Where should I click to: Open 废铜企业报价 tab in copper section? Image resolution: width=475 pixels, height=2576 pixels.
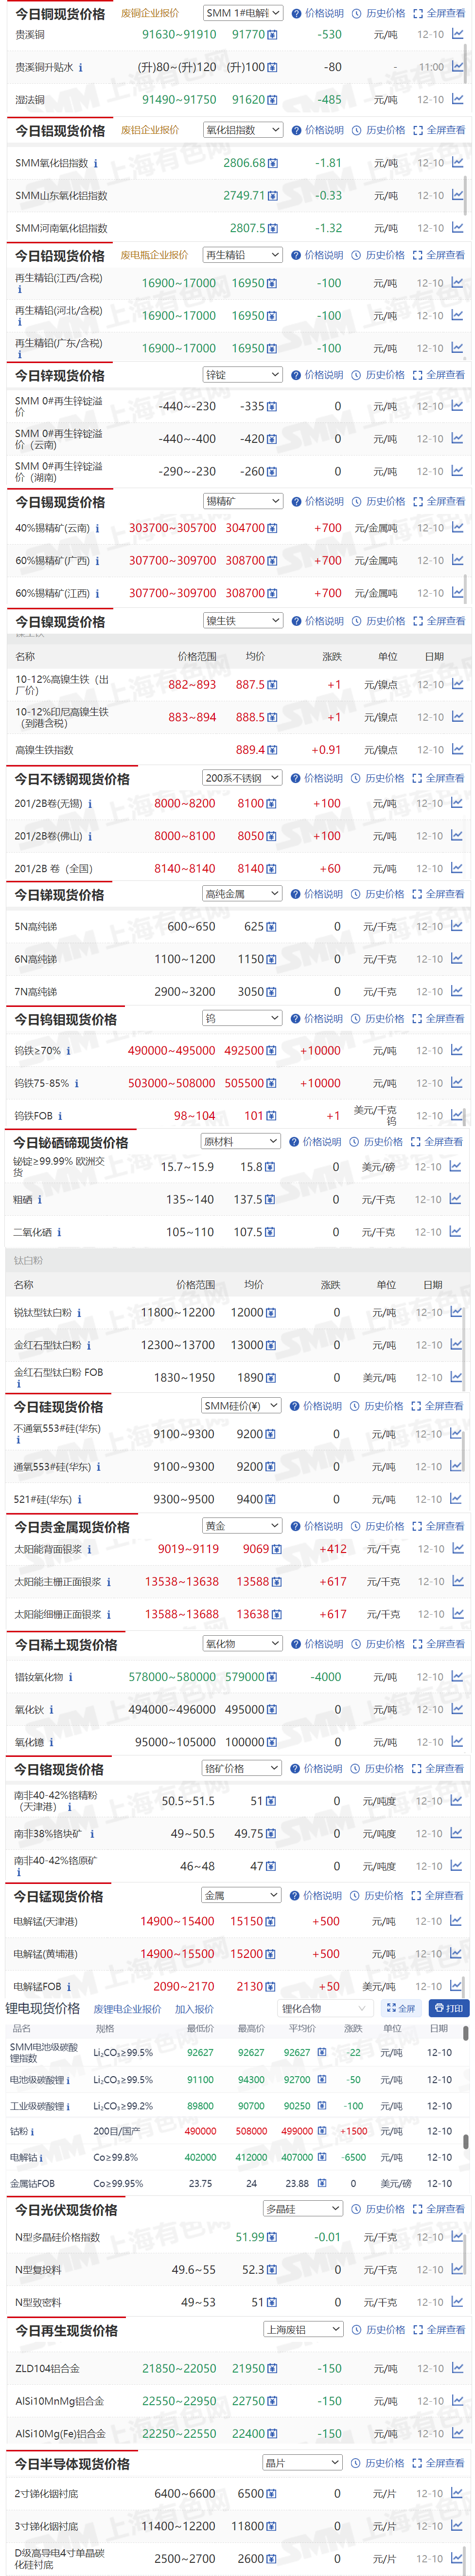(x=150, y=13)
